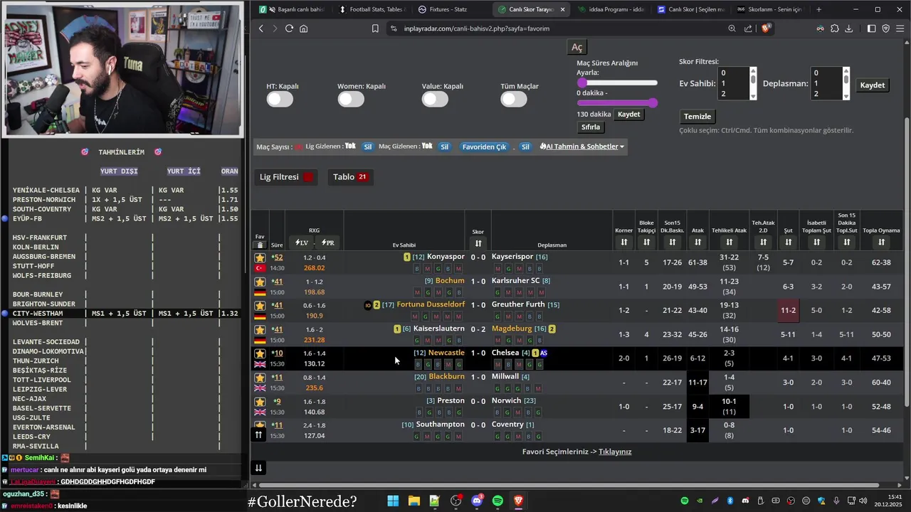Open the browser extensions puzzle icon

click(835, 28)
